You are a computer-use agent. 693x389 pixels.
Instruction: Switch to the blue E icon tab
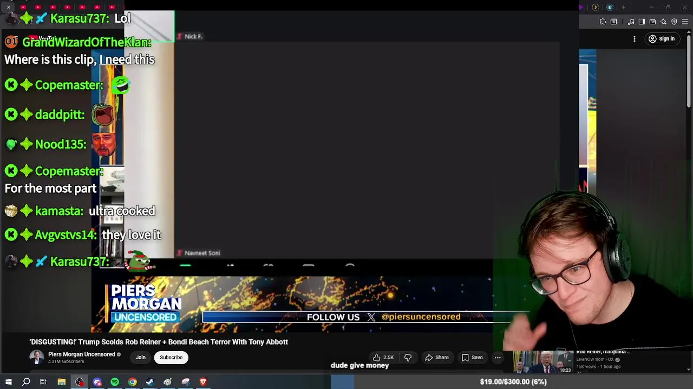click(x=610, y=7)
